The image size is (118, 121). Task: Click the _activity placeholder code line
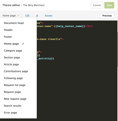point(45,58)
